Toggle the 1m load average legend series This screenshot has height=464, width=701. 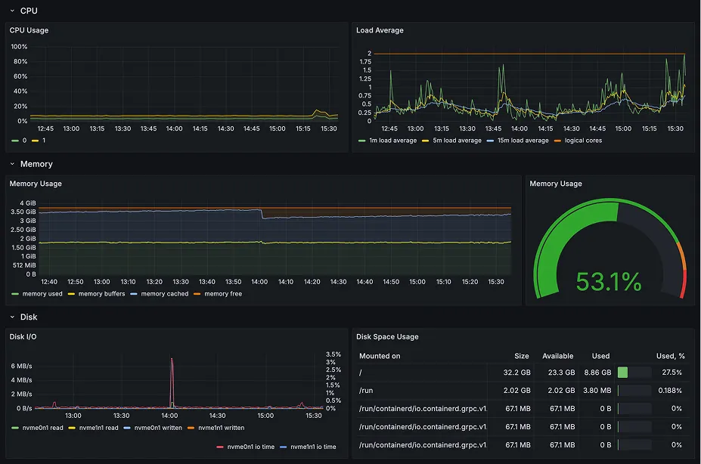[x=392, y=141]
